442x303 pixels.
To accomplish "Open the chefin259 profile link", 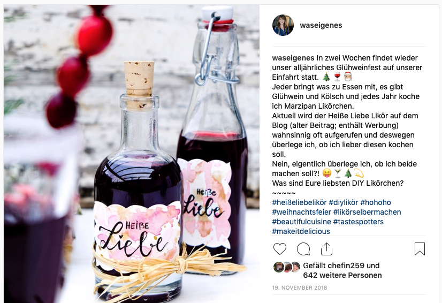I will (346, 266).
